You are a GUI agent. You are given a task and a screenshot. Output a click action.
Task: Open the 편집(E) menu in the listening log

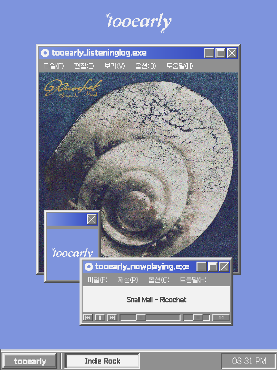tap(83, 66)
